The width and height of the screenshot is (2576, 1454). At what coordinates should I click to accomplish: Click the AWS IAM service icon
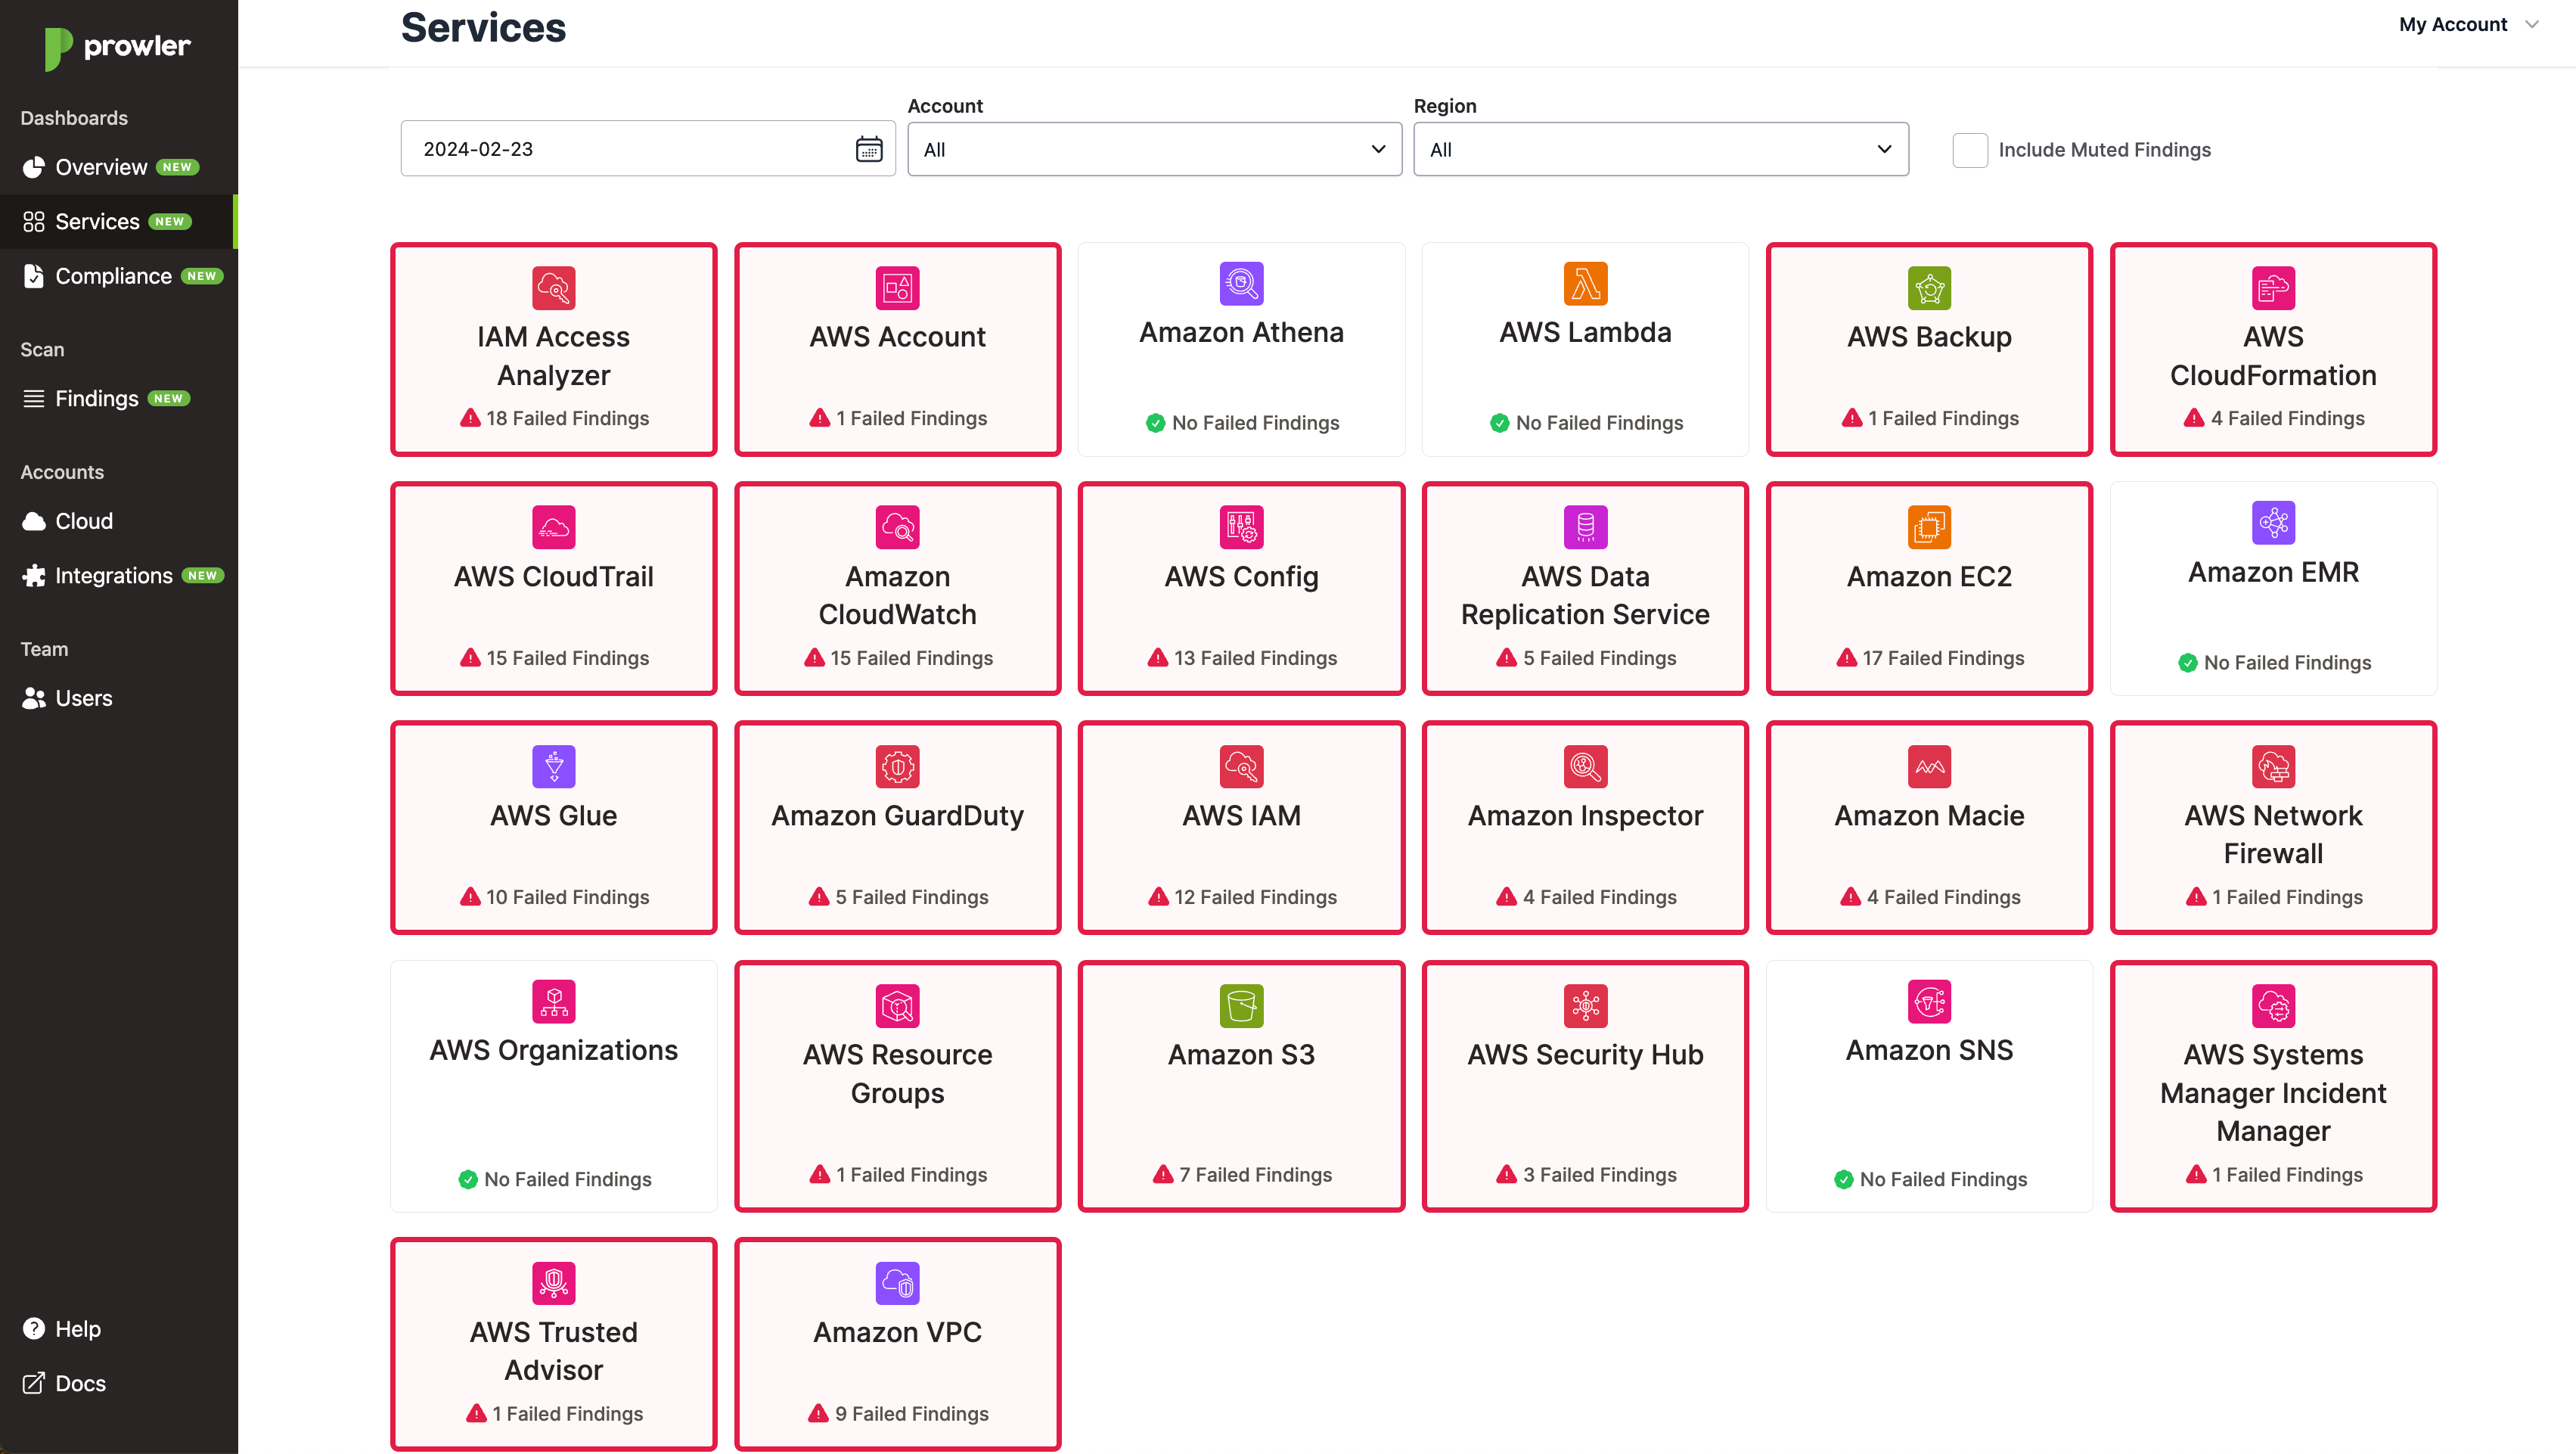point(1241,767)
